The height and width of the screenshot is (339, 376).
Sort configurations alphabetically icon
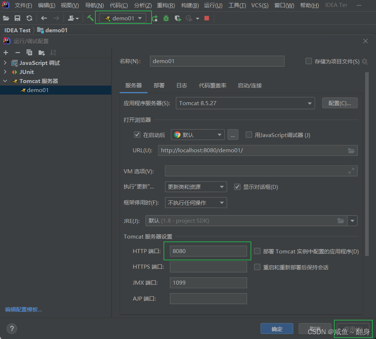[x=53, y=52]
